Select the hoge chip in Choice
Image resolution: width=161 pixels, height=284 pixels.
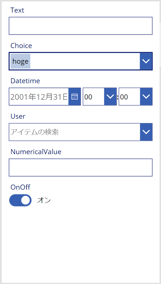[x=20, y=61]
